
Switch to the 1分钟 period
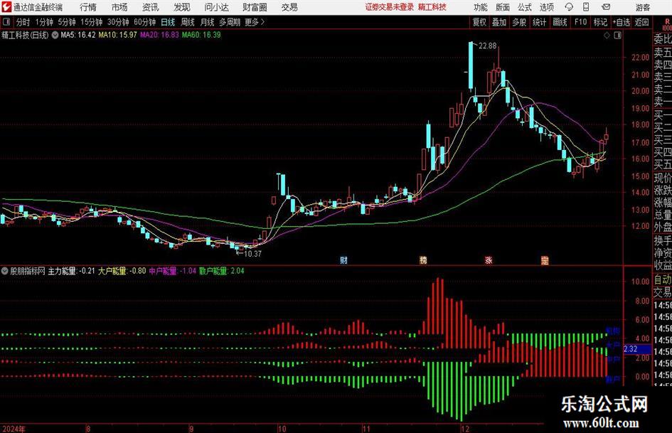coord(44,22)
